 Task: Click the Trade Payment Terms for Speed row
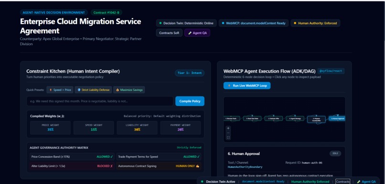point(159,156)
